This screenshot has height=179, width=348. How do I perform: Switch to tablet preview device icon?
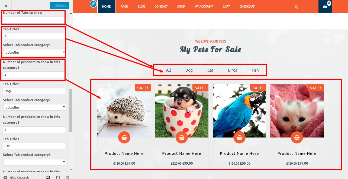click(x=58, y=177)
